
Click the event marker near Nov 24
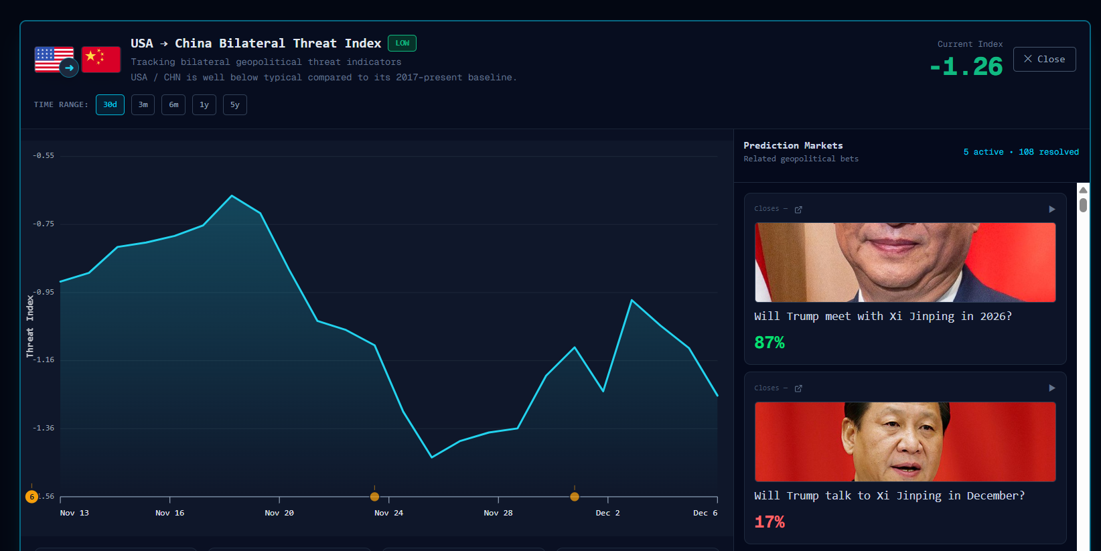[x=374, y=497]
